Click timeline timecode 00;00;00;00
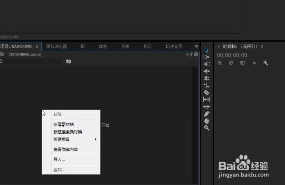285x185 pixels. (232, 55)
